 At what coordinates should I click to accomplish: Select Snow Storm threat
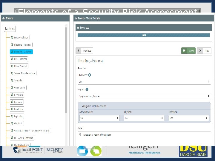tap(18, 88)
